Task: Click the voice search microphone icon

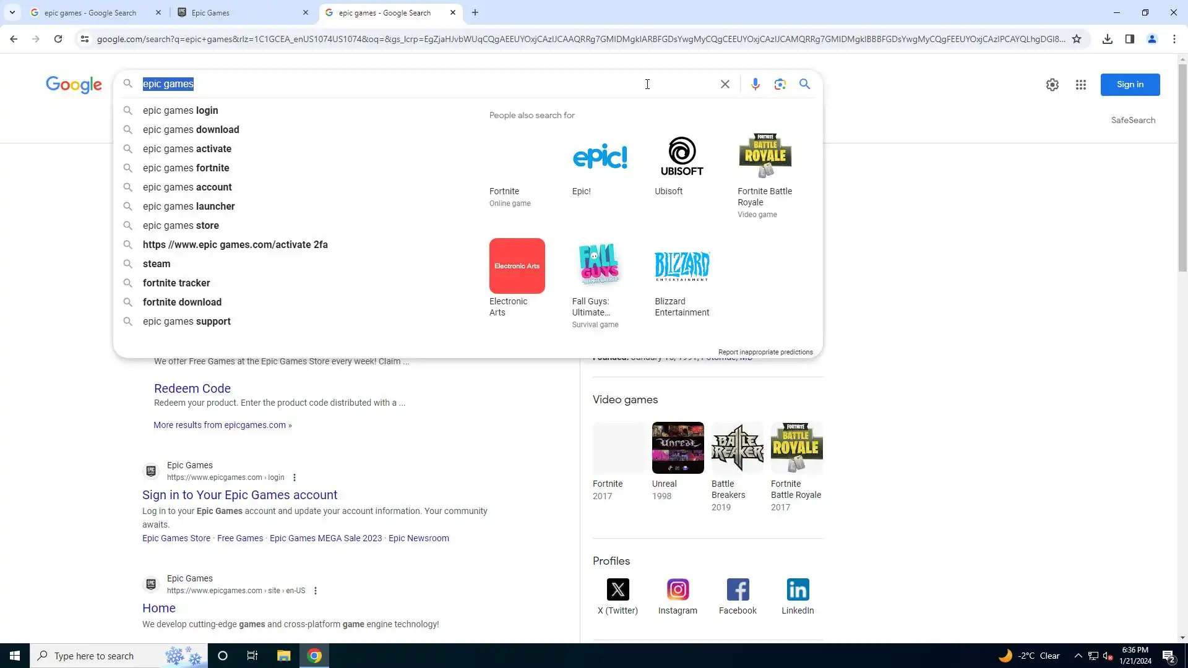Action: tap(755, 84)
